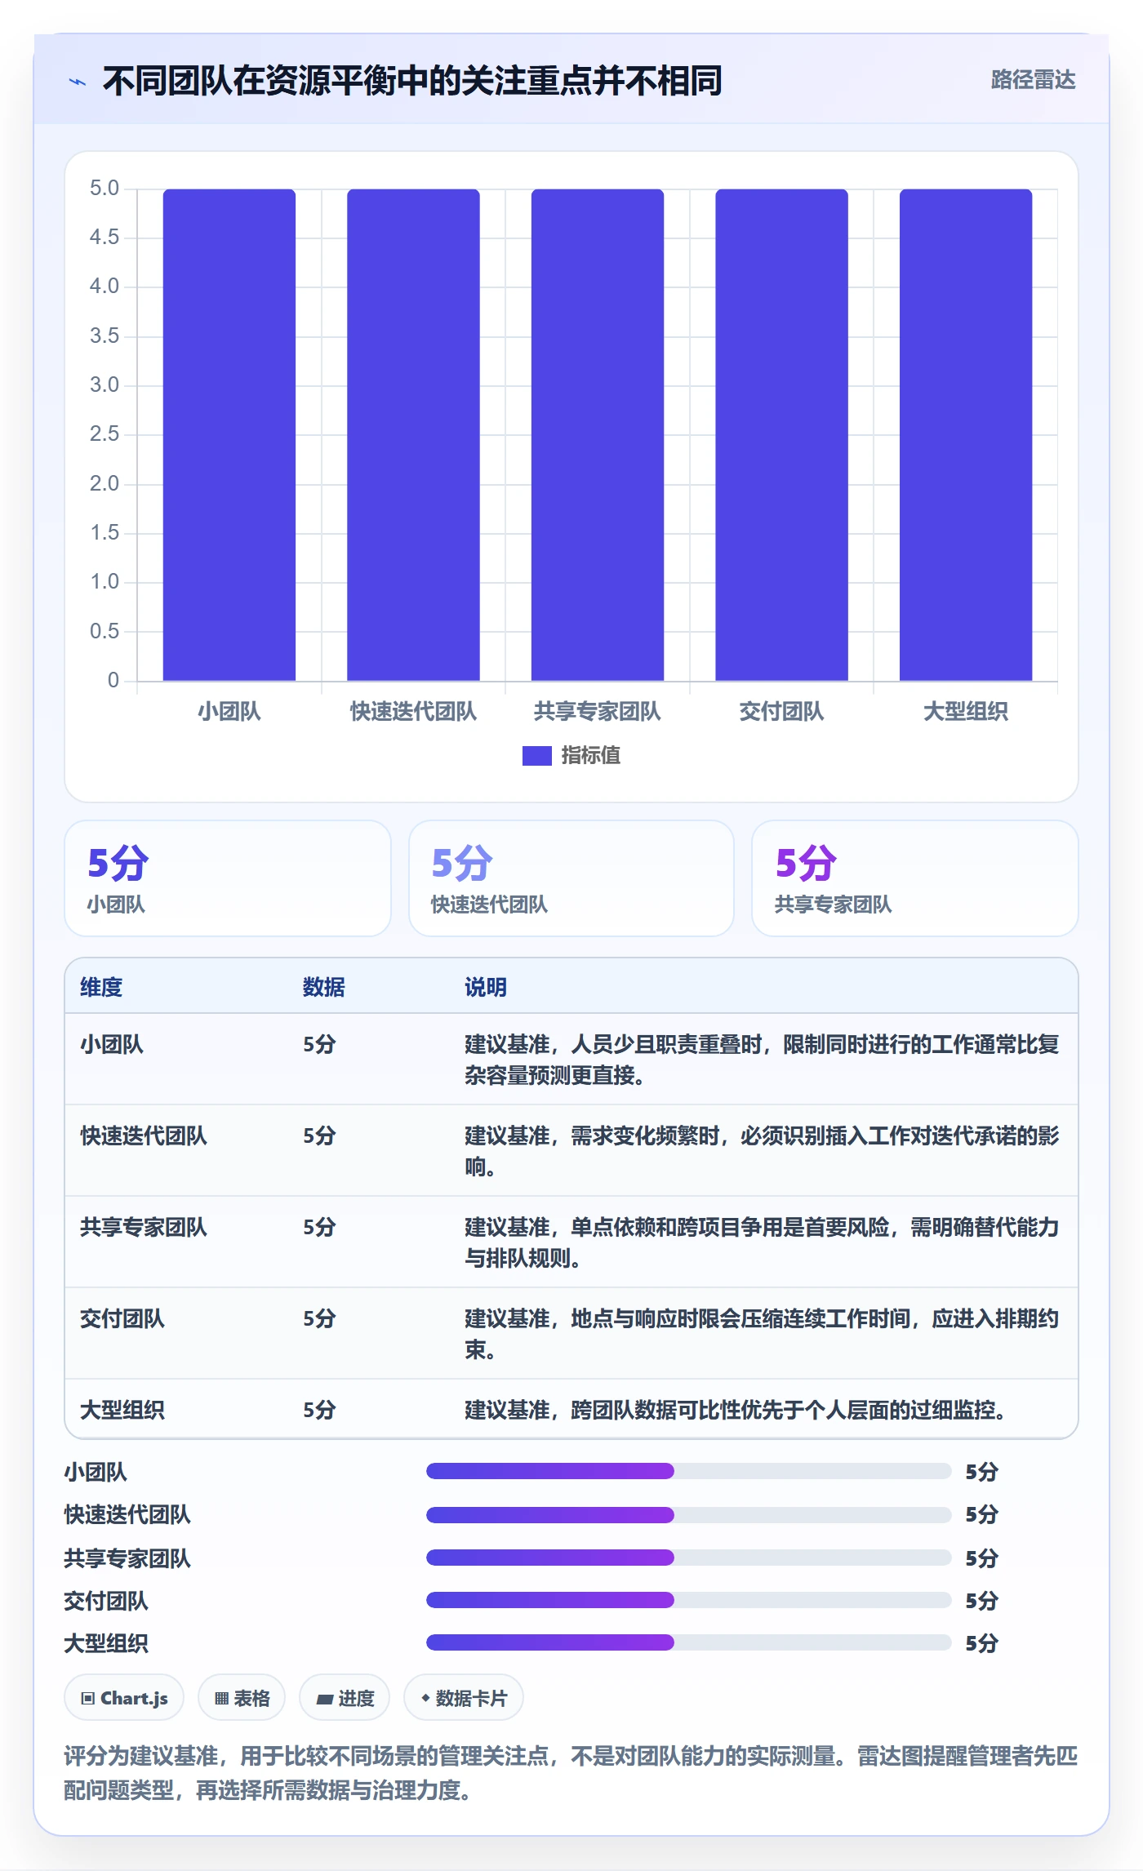Click the 交付团队 progress bar
Image resolution: width=1143 pixels, height=1871 pixels.
click(x=688, y=1600)
